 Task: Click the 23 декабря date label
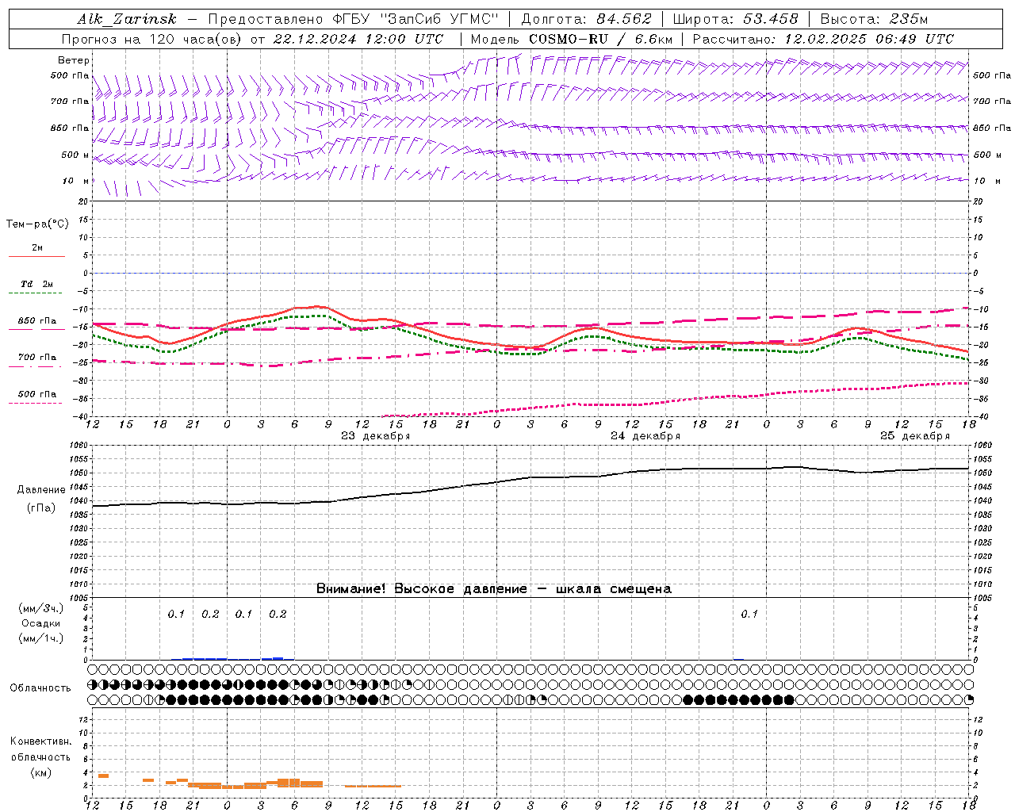375,436
